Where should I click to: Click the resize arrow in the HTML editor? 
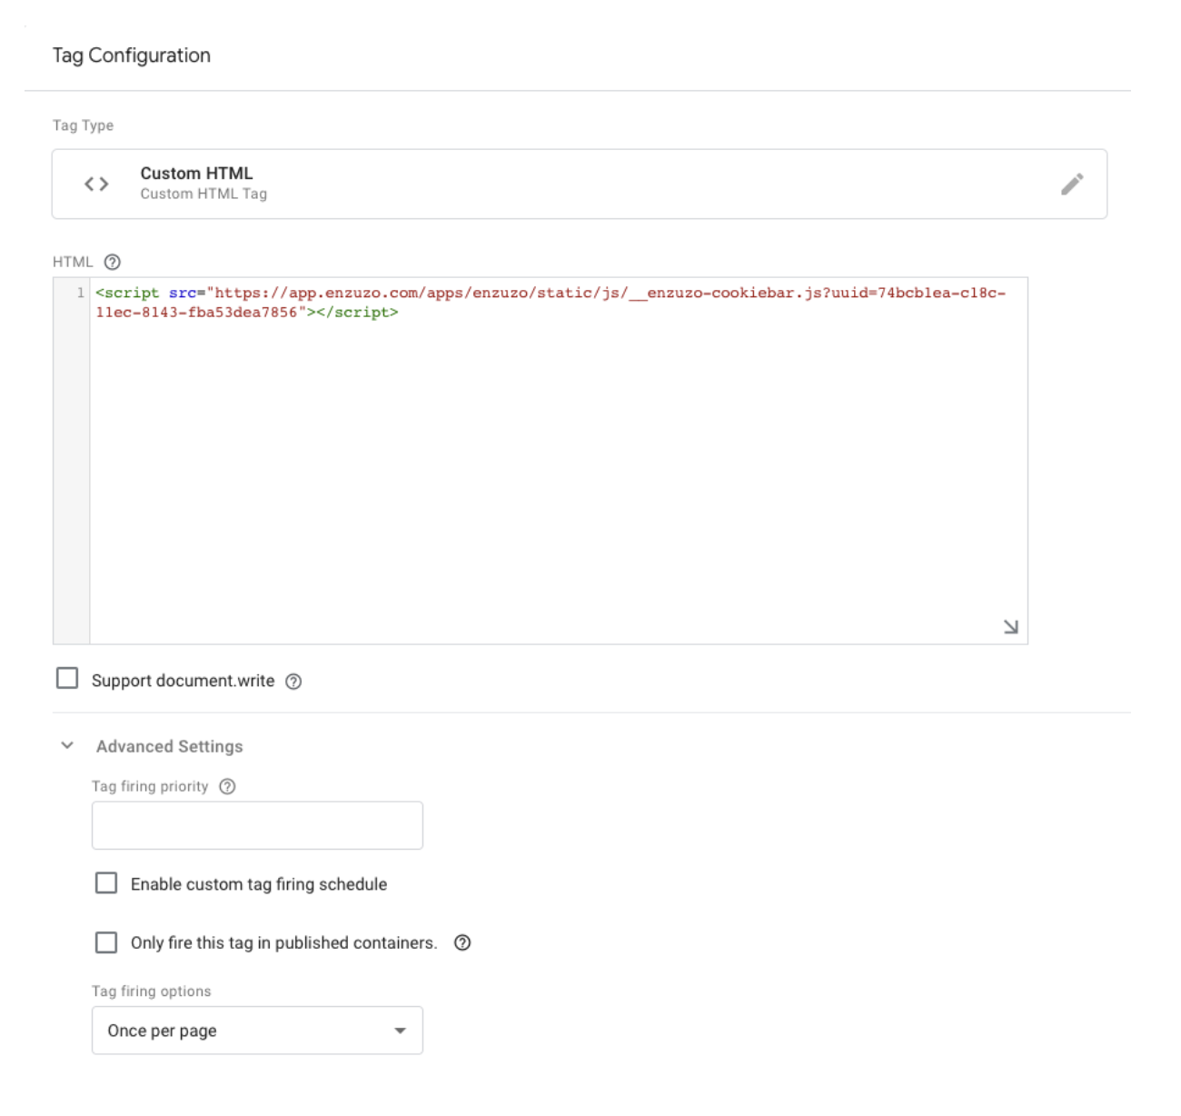click(x=1011, y=626)
